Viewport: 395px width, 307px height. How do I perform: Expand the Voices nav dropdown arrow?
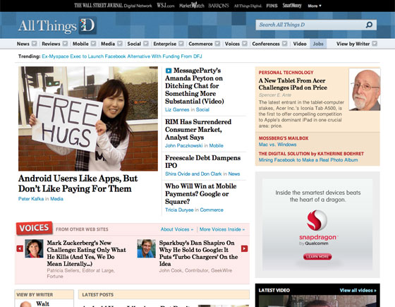pyautogui.click(x=245, y=44)
